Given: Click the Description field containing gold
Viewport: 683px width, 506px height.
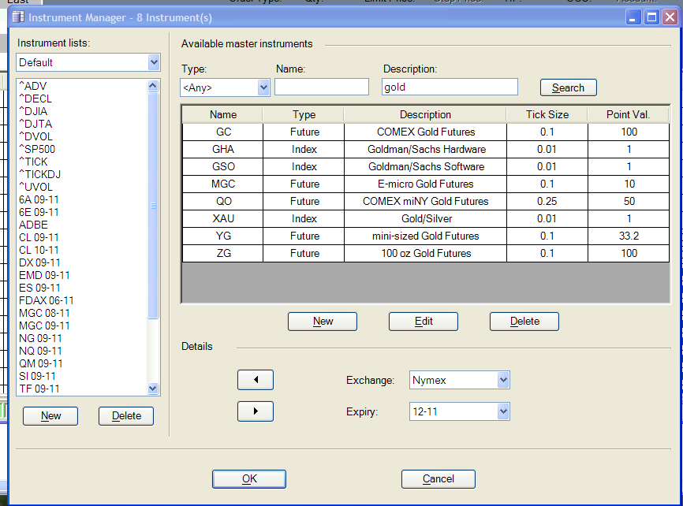Looking at the screenshot, I should click(449, 87).
